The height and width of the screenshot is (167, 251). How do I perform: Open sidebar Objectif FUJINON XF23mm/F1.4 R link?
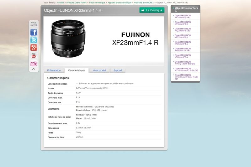click(183, 29)
